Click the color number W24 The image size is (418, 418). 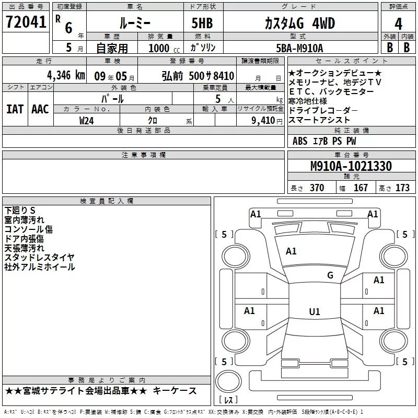click(86, 121)
